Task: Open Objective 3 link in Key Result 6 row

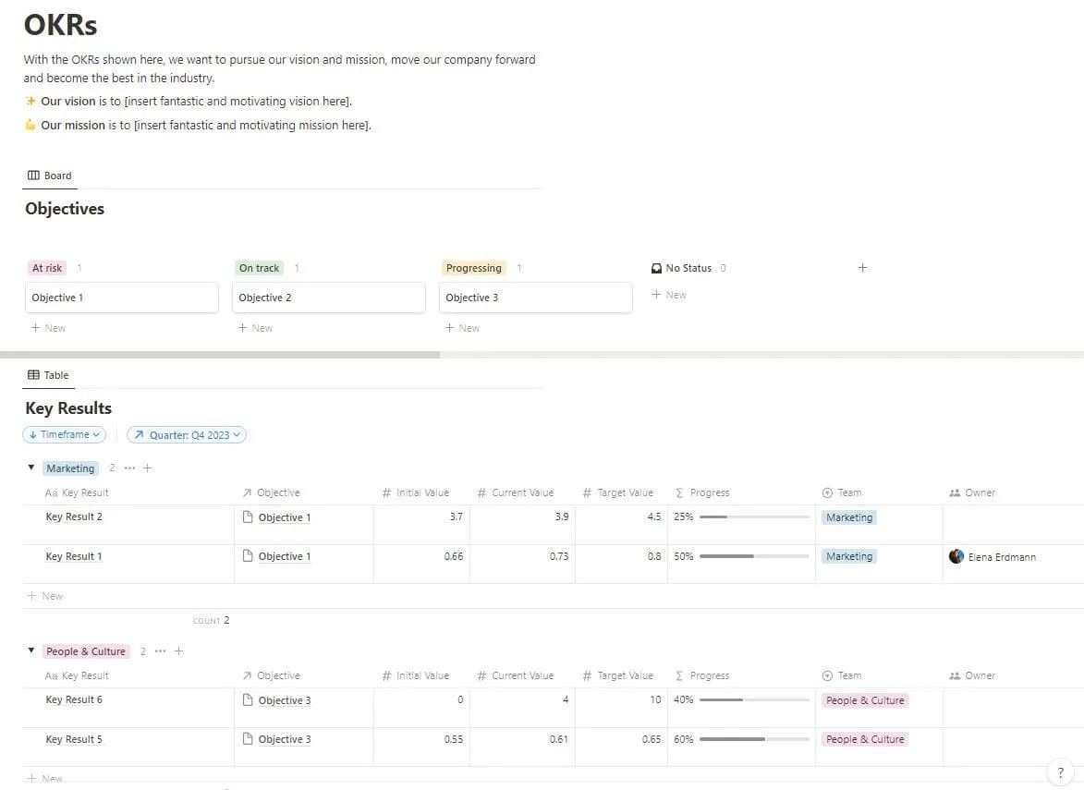Action: 285,700
